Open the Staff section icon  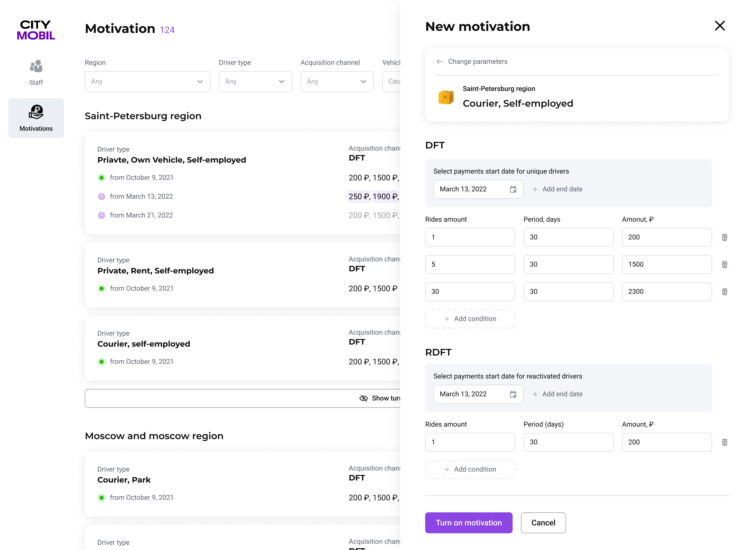tap(36, 66)
